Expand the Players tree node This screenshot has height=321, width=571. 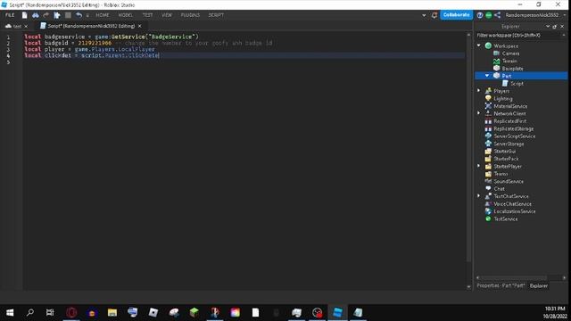(479, 91)
